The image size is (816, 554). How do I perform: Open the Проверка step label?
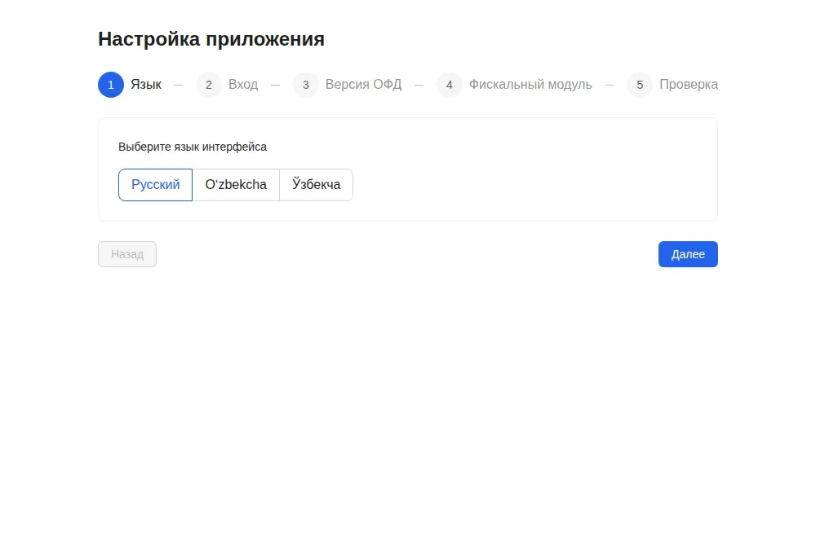click(689, 84)
